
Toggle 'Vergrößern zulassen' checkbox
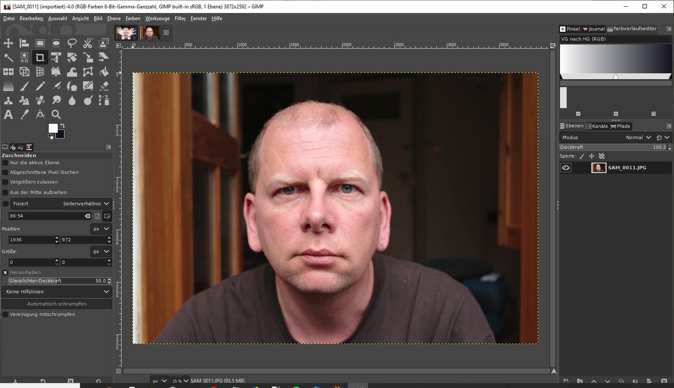pos(5,182)
